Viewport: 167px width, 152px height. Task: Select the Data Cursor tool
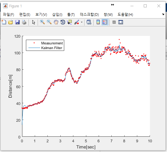(70, 22)
